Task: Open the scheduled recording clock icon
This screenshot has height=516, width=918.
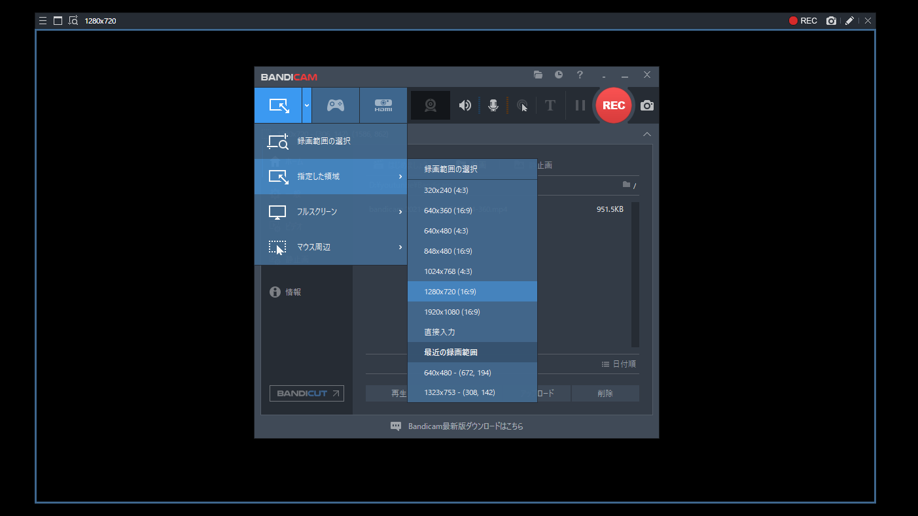Action: [x=559, y=75]
